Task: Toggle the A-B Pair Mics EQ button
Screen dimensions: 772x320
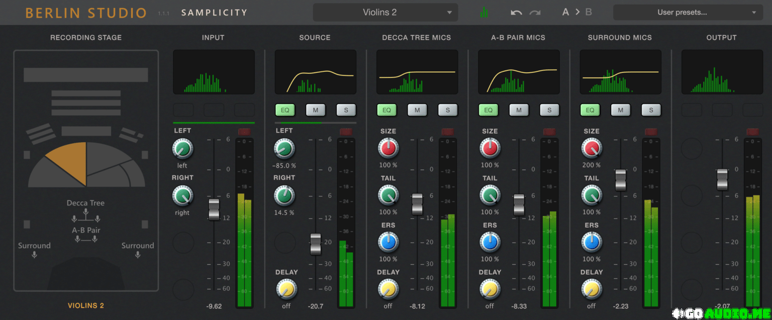Action: [488, 110]
